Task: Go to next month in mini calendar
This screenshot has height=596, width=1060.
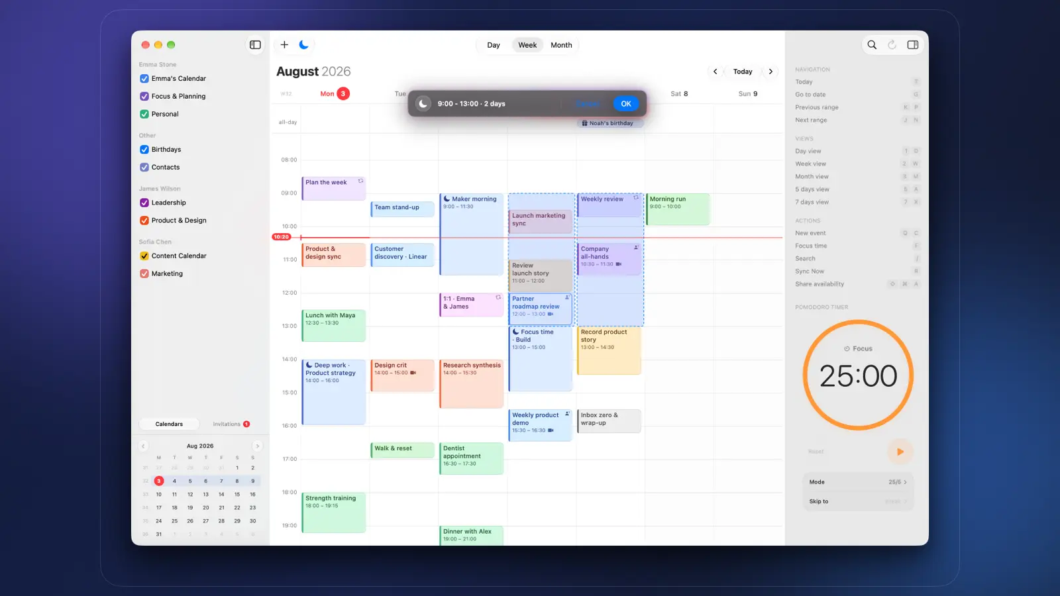Action: 258,446
